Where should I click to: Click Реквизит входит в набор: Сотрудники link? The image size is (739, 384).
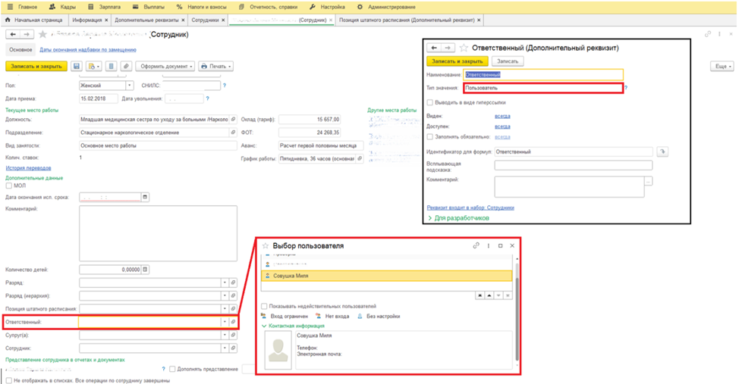click(470, 208)
